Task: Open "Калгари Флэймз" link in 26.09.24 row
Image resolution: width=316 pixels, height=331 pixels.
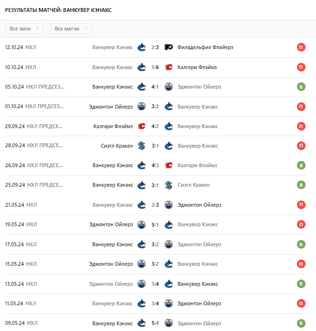Action: [x=197, y=165]
